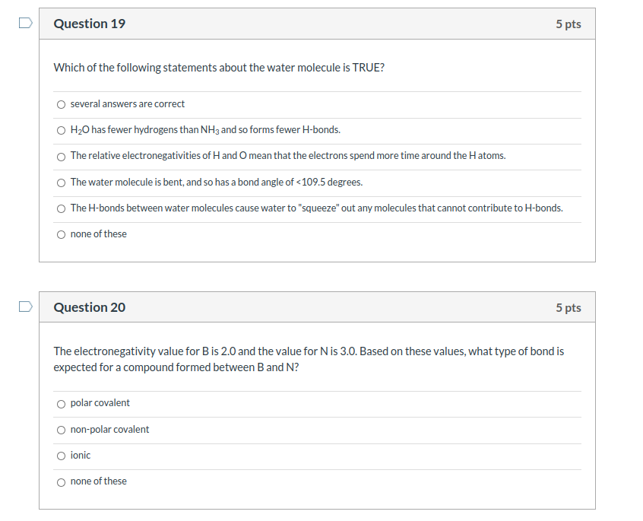Select 'none of these' for Question 19
This screenshot has height=521, width=643.
tap(61, 233)
